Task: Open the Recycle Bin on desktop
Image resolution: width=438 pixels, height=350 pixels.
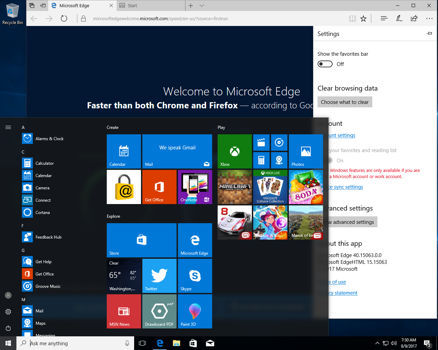Action: tap(13, 14)
